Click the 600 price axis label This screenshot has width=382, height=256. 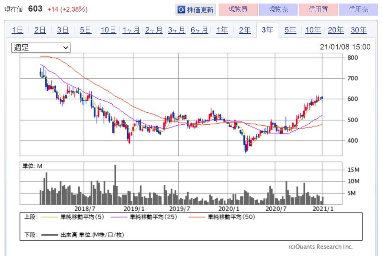pyautogui.click(x=353, y=99)
